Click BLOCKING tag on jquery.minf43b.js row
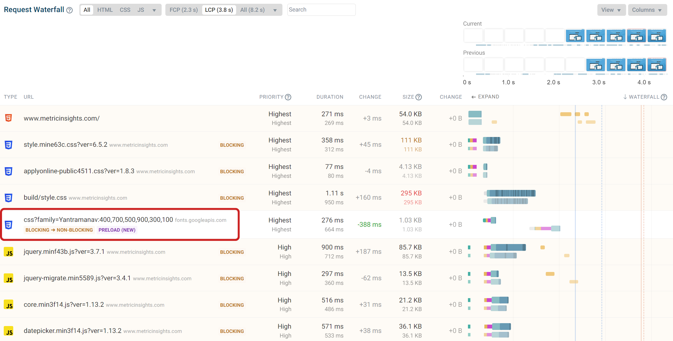This screenshot has width=673, height=341. 232,252
